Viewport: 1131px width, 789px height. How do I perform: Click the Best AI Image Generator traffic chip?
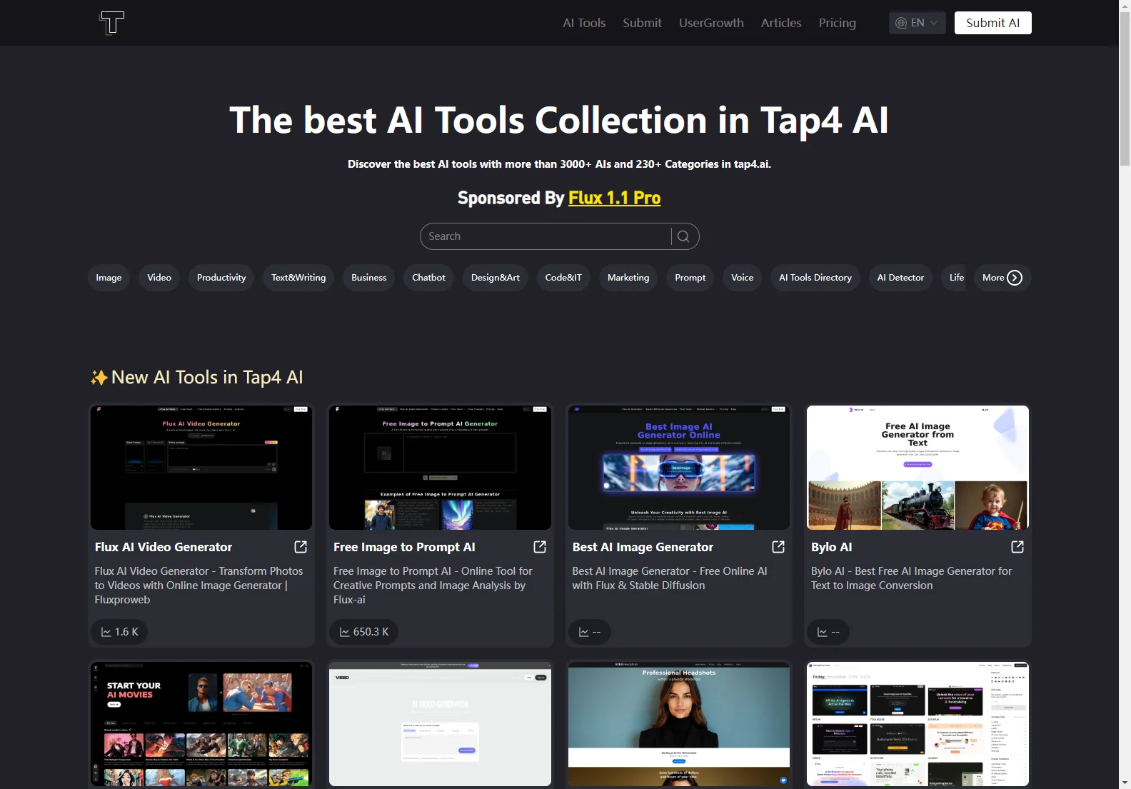tap(590, 632)
